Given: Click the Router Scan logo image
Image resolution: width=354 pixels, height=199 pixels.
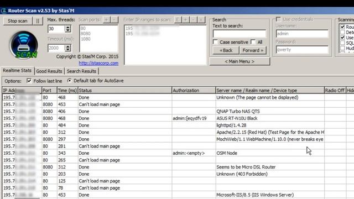Looking at the screenshot, I should coord(24,45).
